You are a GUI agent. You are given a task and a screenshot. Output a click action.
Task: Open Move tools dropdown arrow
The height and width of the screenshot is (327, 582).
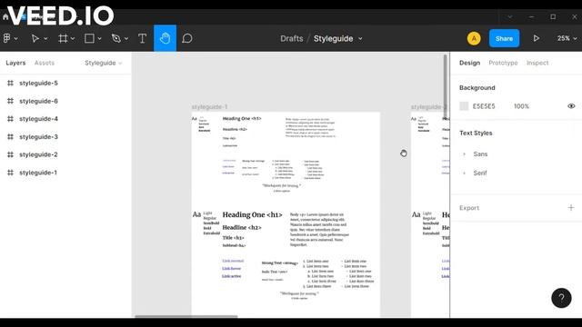pos(45,39)
